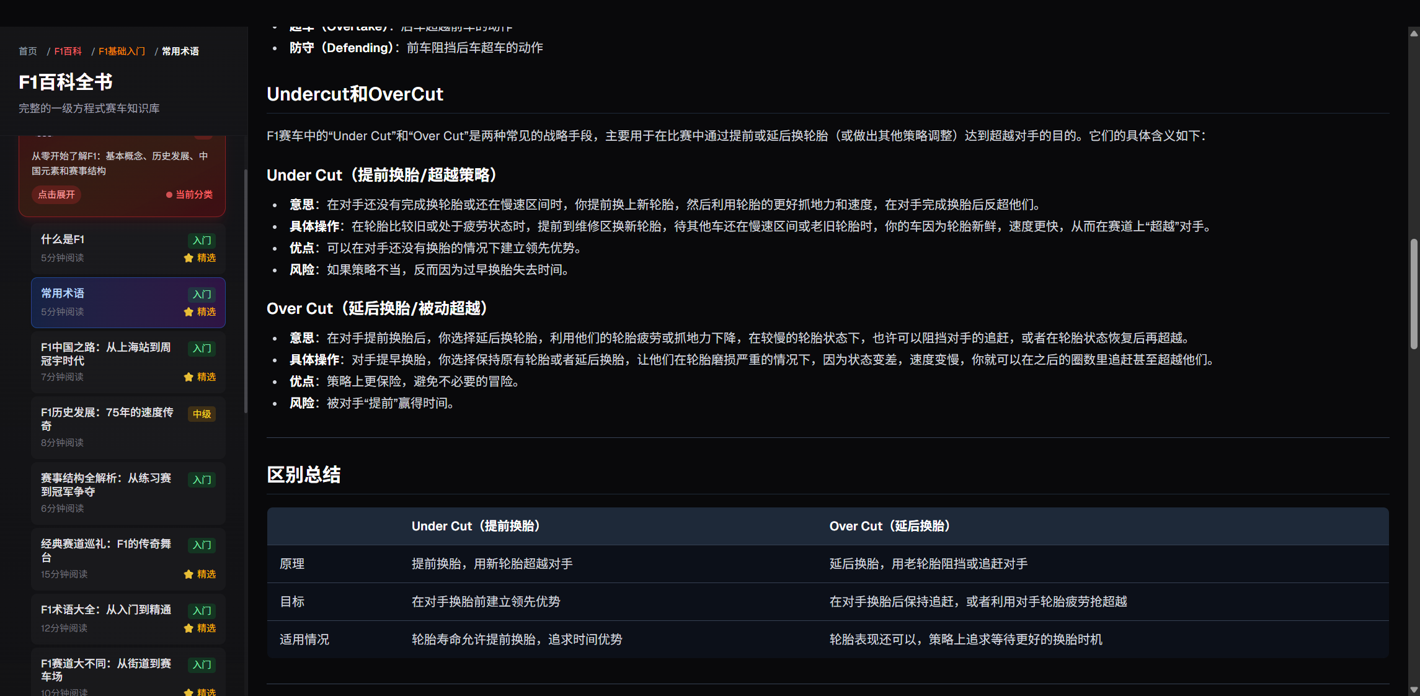Open the 赛事结构全解析 article
This screenshot has height=696, width=1420.
pyautogui.click(x=105, y=485)
